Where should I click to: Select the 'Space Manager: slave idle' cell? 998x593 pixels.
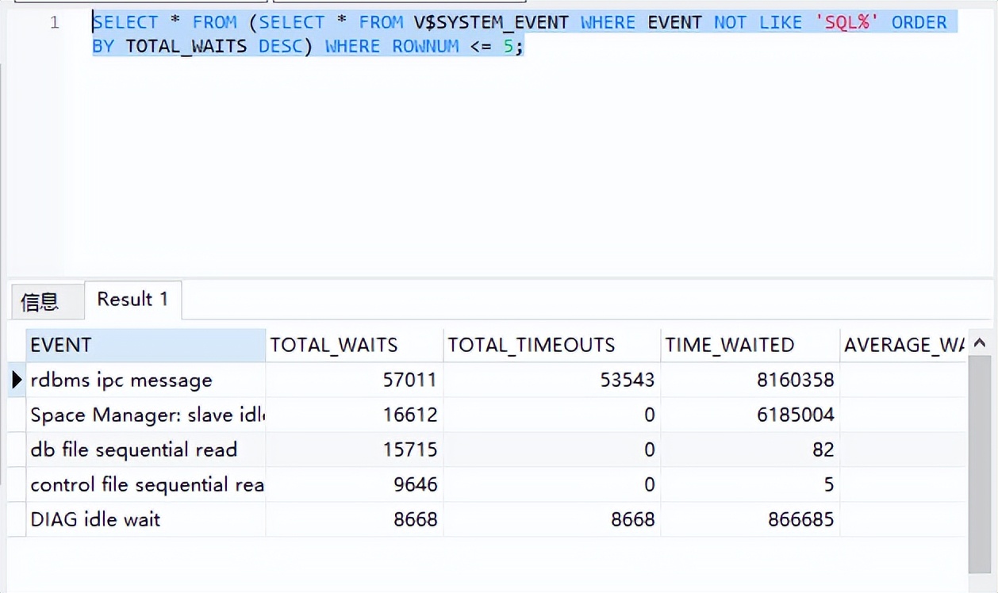[x=146, y=415]
